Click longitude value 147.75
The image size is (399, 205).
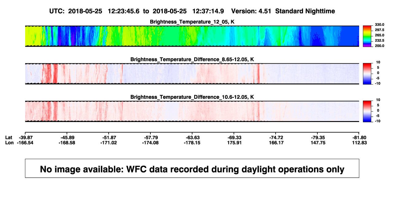click(318, 143)
